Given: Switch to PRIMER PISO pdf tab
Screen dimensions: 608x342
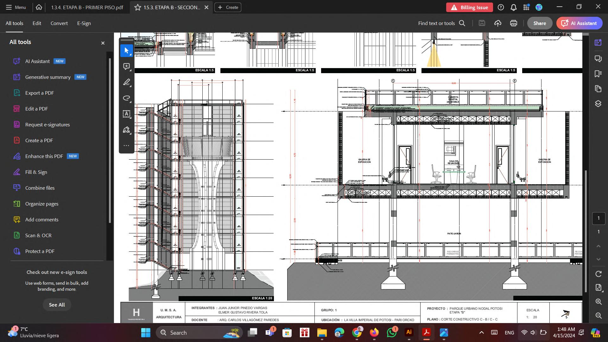Looking at the screenshot, I should coord(87,7).
